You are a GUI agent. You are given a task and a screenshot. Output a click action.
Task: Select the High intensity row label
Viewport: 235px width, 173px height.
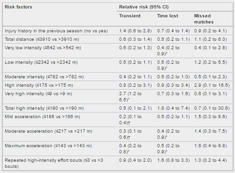39,85
